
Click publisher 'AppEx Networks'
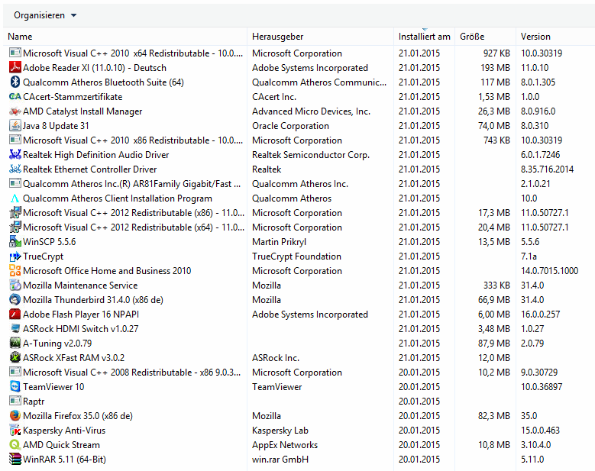285,445
